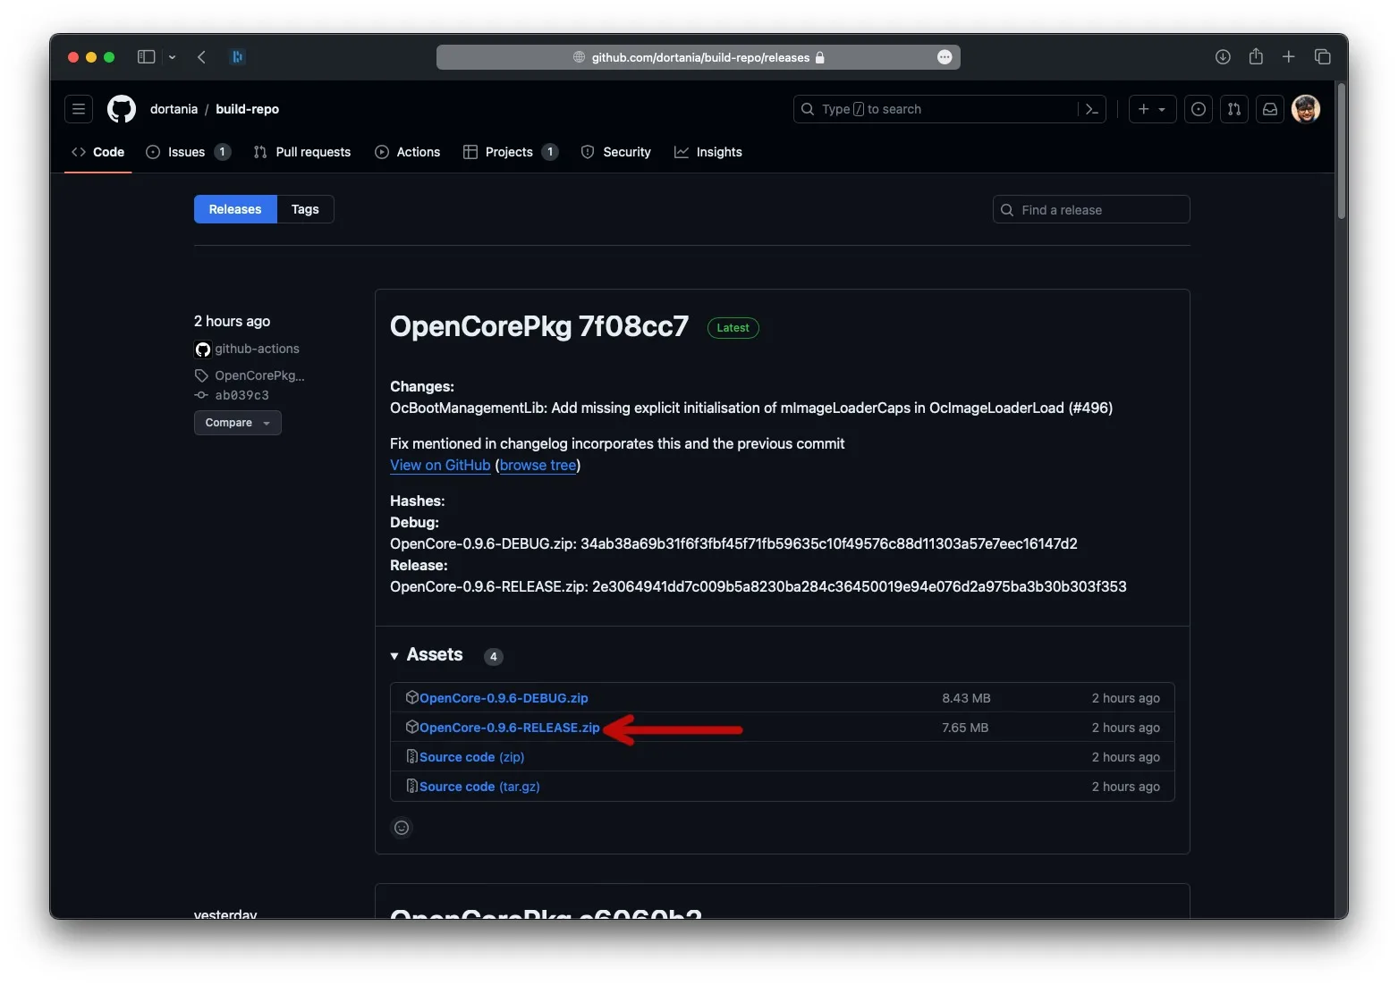Switch to the Code tab
Viewport: 1398px width, 985px height.
[x=98, y=152]
